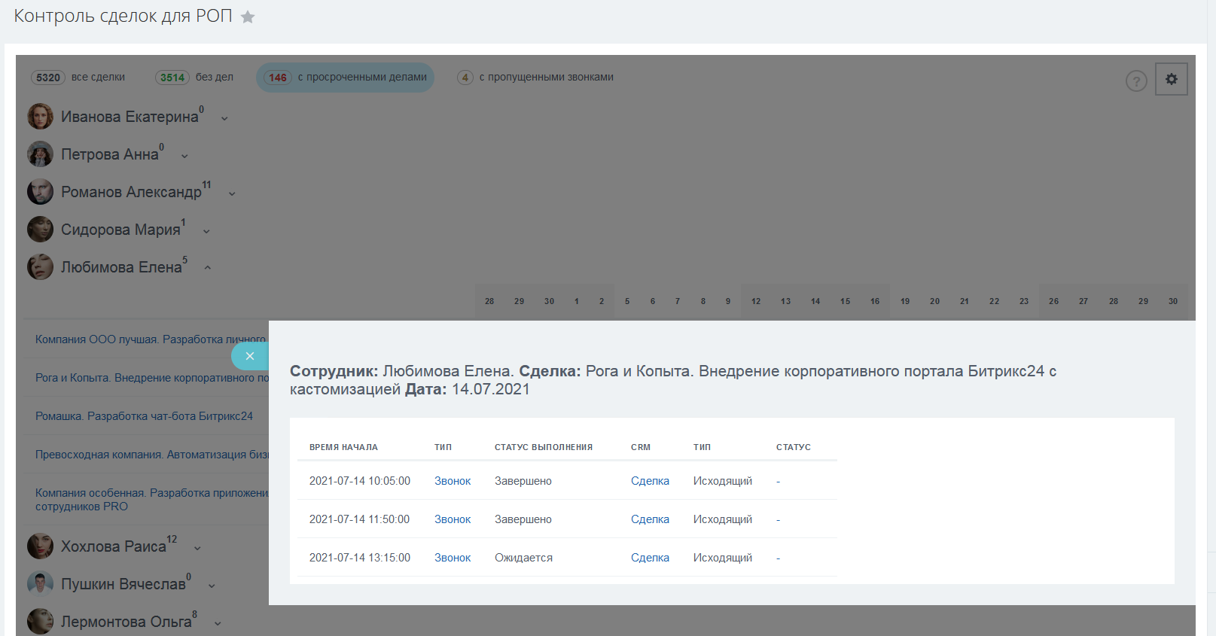Open settings with the gear icon
Image resolution: width=1216 pixels, height=636 pixels.
click(1171, 79)
